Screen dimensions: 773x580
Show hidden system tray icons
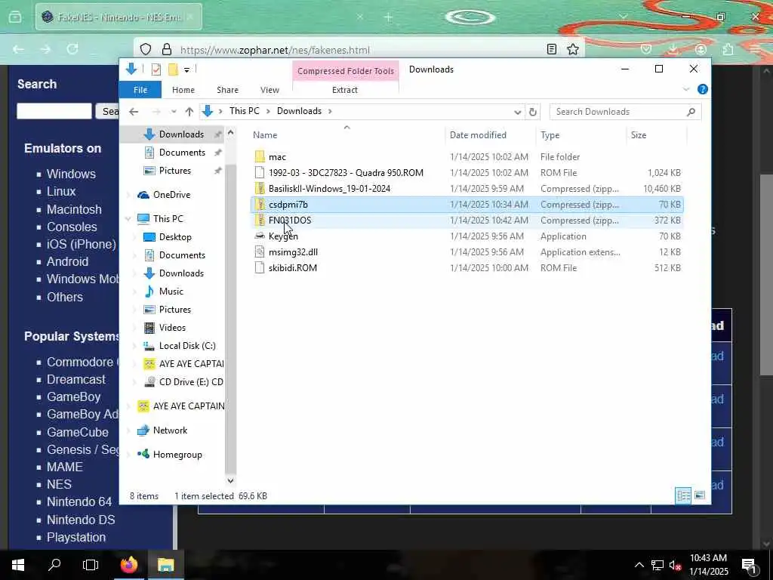[639, 565]
